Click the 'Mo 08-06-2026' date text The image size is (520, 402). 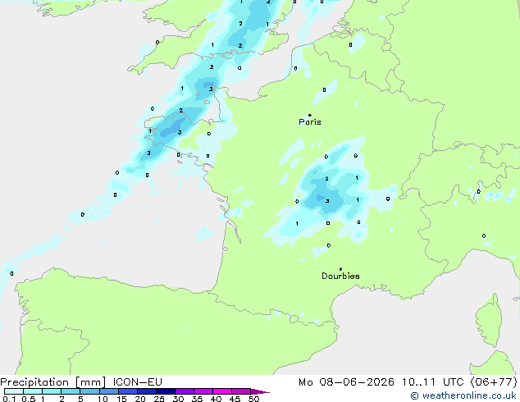point(346,382)
